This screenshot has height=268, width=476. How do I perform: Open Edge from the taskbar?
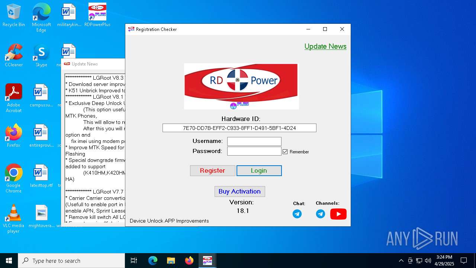click(x=153, y=261)
